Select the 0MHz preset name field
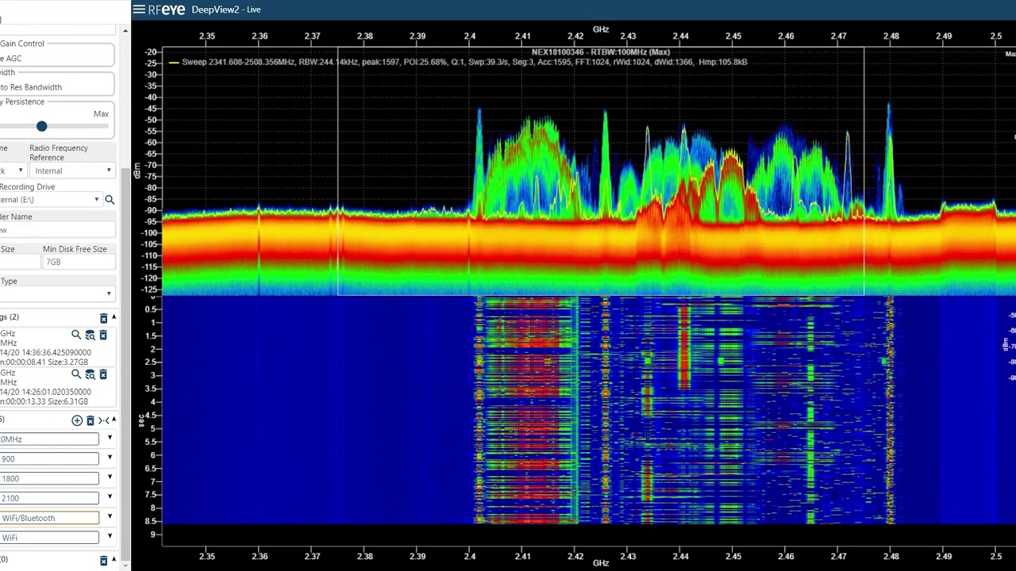This screenshot has height=571, width=1016. coord(49,439)
